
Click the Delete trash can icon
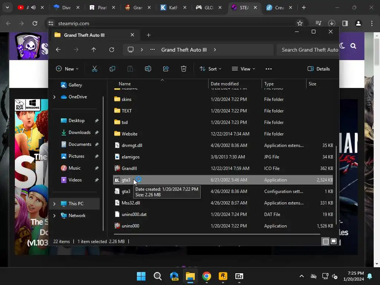tap(184, 69)
